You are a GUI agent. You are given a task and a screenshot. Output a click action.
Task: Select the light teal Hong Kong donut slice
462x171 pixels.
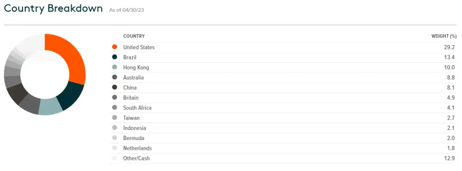tap(50, 106)
